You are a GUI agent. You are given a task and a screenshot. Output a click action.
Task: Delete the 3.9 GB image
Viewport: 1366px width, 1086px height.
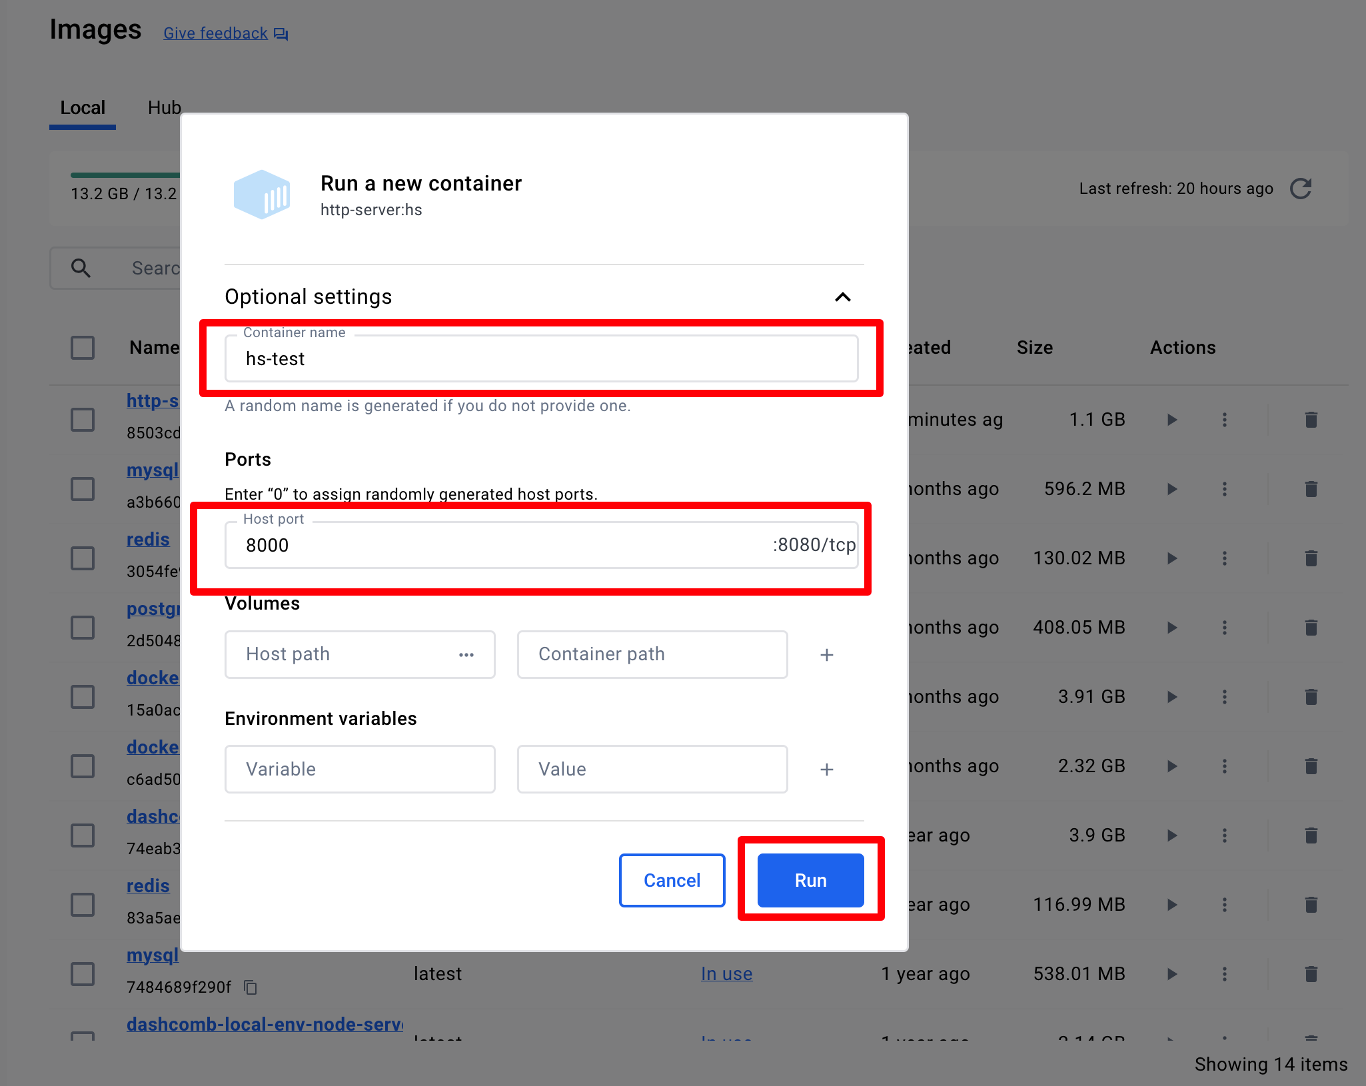click(1311, 835)
